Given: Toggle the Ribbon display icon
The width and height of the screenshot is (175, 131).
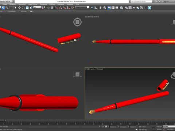Looking at the screenshot, I should click(x=109, y=8).
